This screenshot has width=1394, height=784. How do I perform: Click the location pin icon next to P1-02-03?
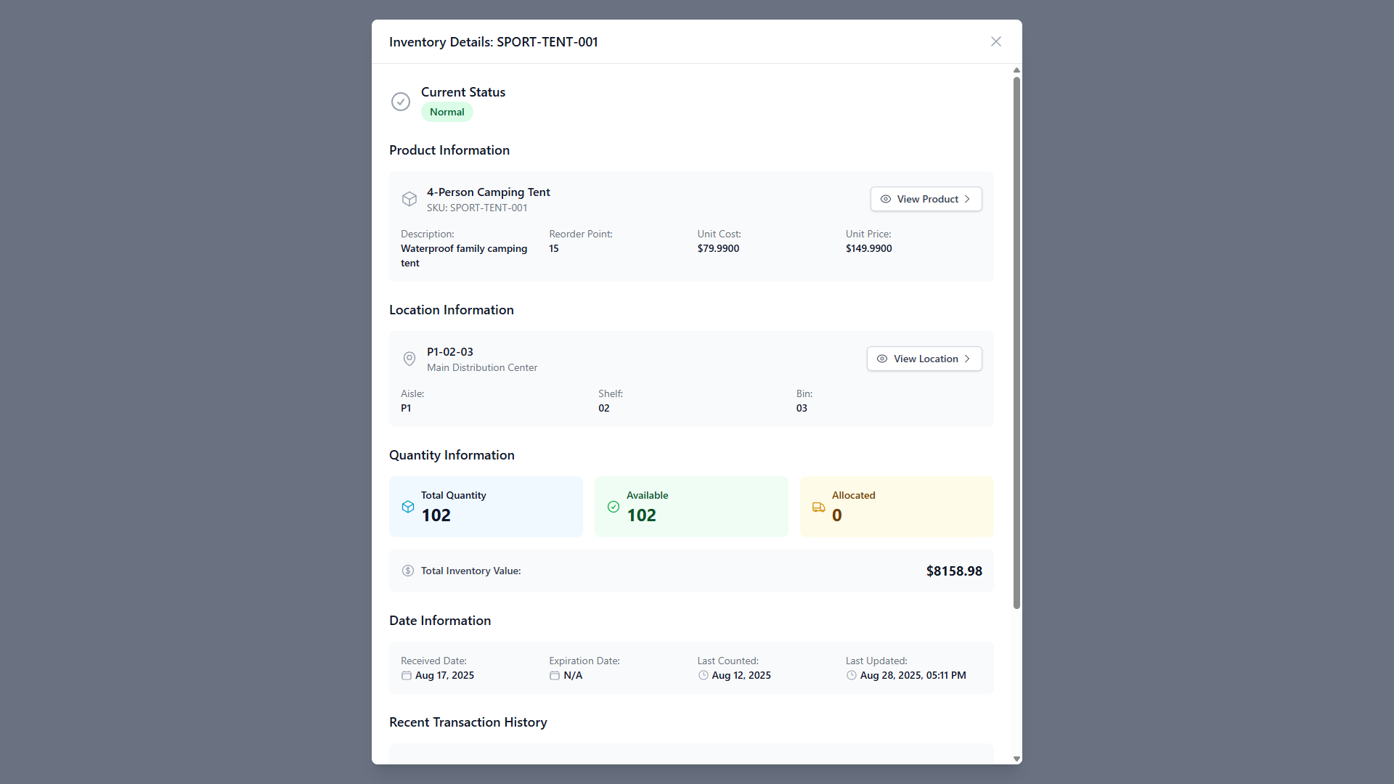click(x=409, y=359)
